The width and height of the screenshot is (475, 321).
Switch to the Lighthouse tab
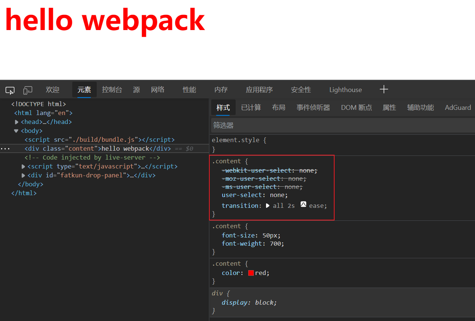[x=346, y=90]
